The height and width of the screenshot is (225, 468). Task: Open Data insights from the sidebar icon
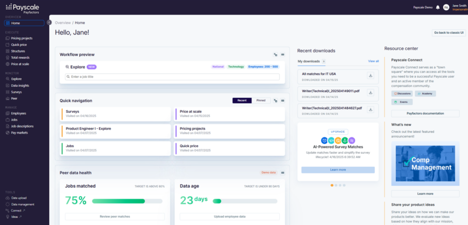tap(8, 86)
